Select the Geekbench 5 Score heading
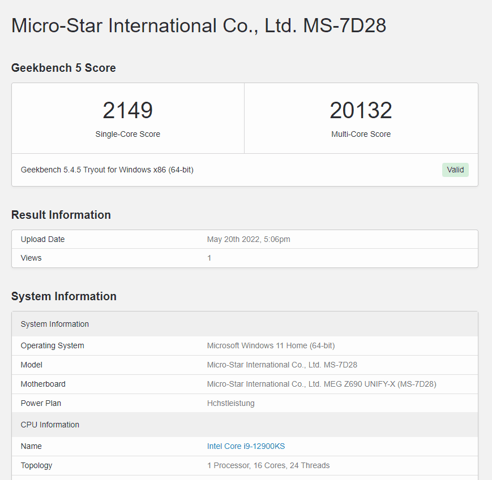Viewport: 492px width, 480px height. coord(63,68)
